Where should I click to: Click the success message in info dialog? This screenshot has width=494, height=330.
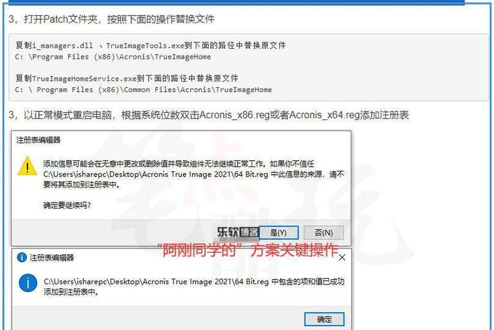click(x=194, y=286)
